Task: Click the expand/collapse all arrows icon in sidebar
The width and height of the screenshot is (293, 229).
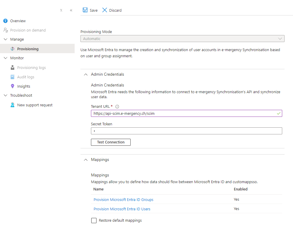Action: click(x=61, y=10)
